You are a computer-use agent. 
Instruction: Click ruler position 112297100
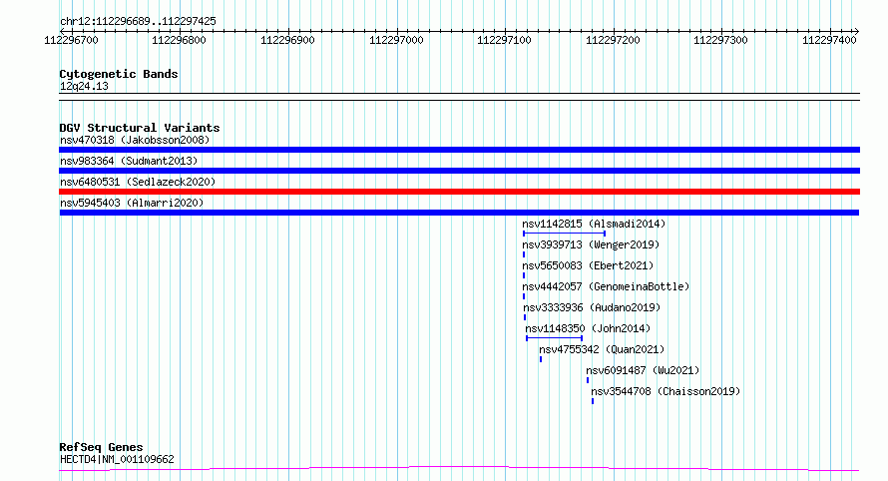click(504, 40)
